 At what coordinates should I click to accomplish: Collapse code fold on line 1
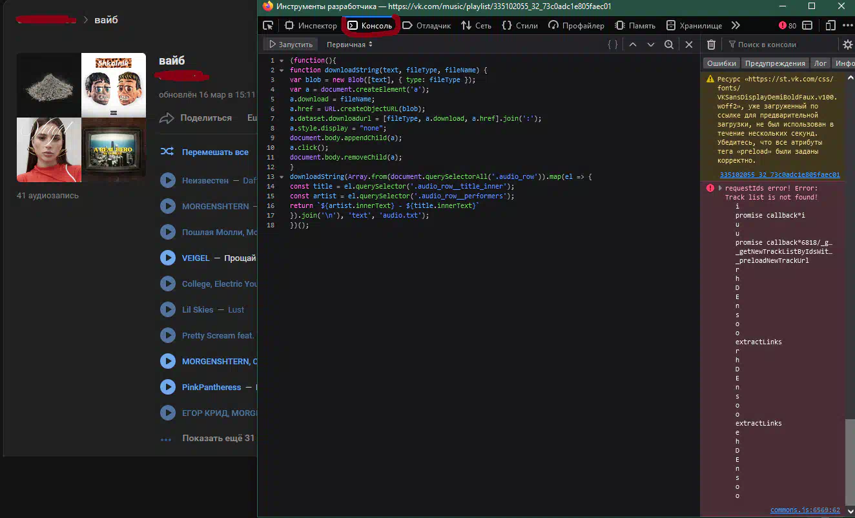(282, 61)
